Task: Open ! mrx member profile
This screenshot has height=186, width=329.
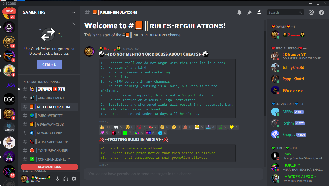Action: 298,156
